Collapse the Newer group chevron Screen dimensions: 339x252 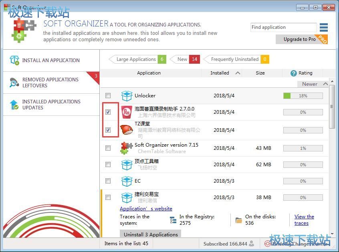(325, 84)
